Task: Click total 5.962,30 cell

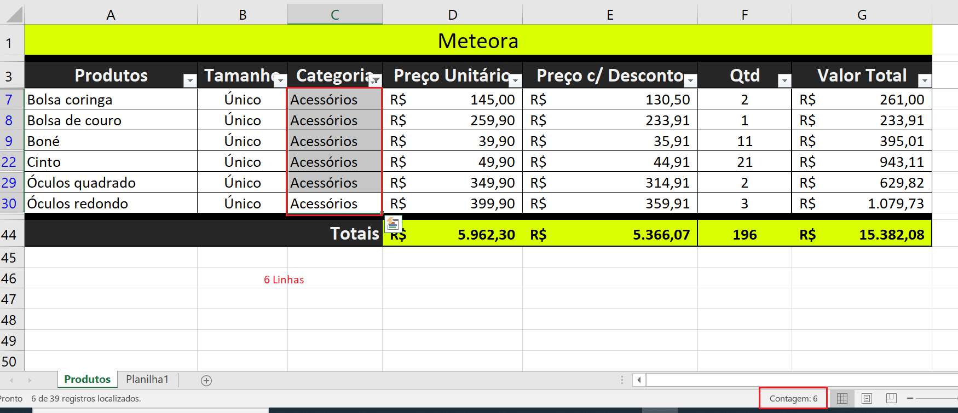Action: [x=453, y=235]
